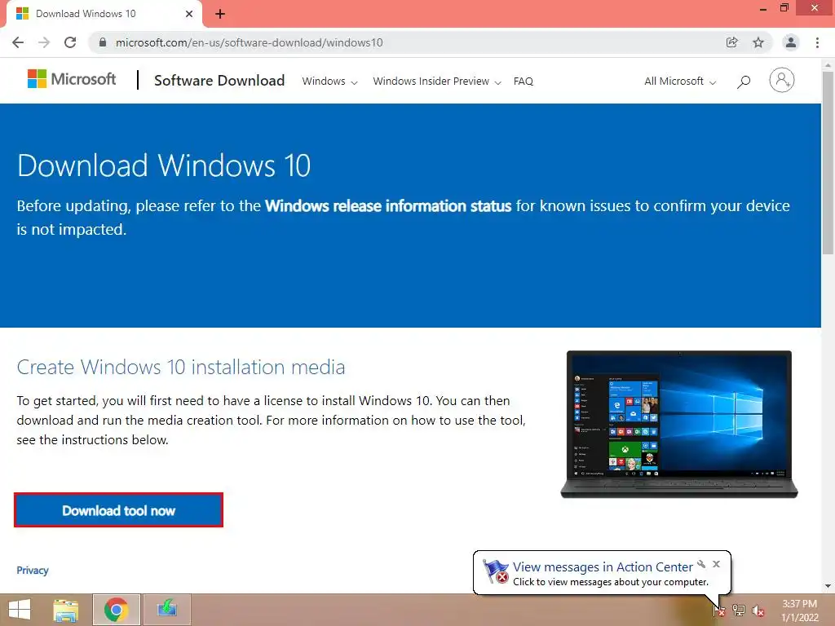
Task: Open the muted volume tray icon
Action: pyautogui.click(x=758, y=610)
